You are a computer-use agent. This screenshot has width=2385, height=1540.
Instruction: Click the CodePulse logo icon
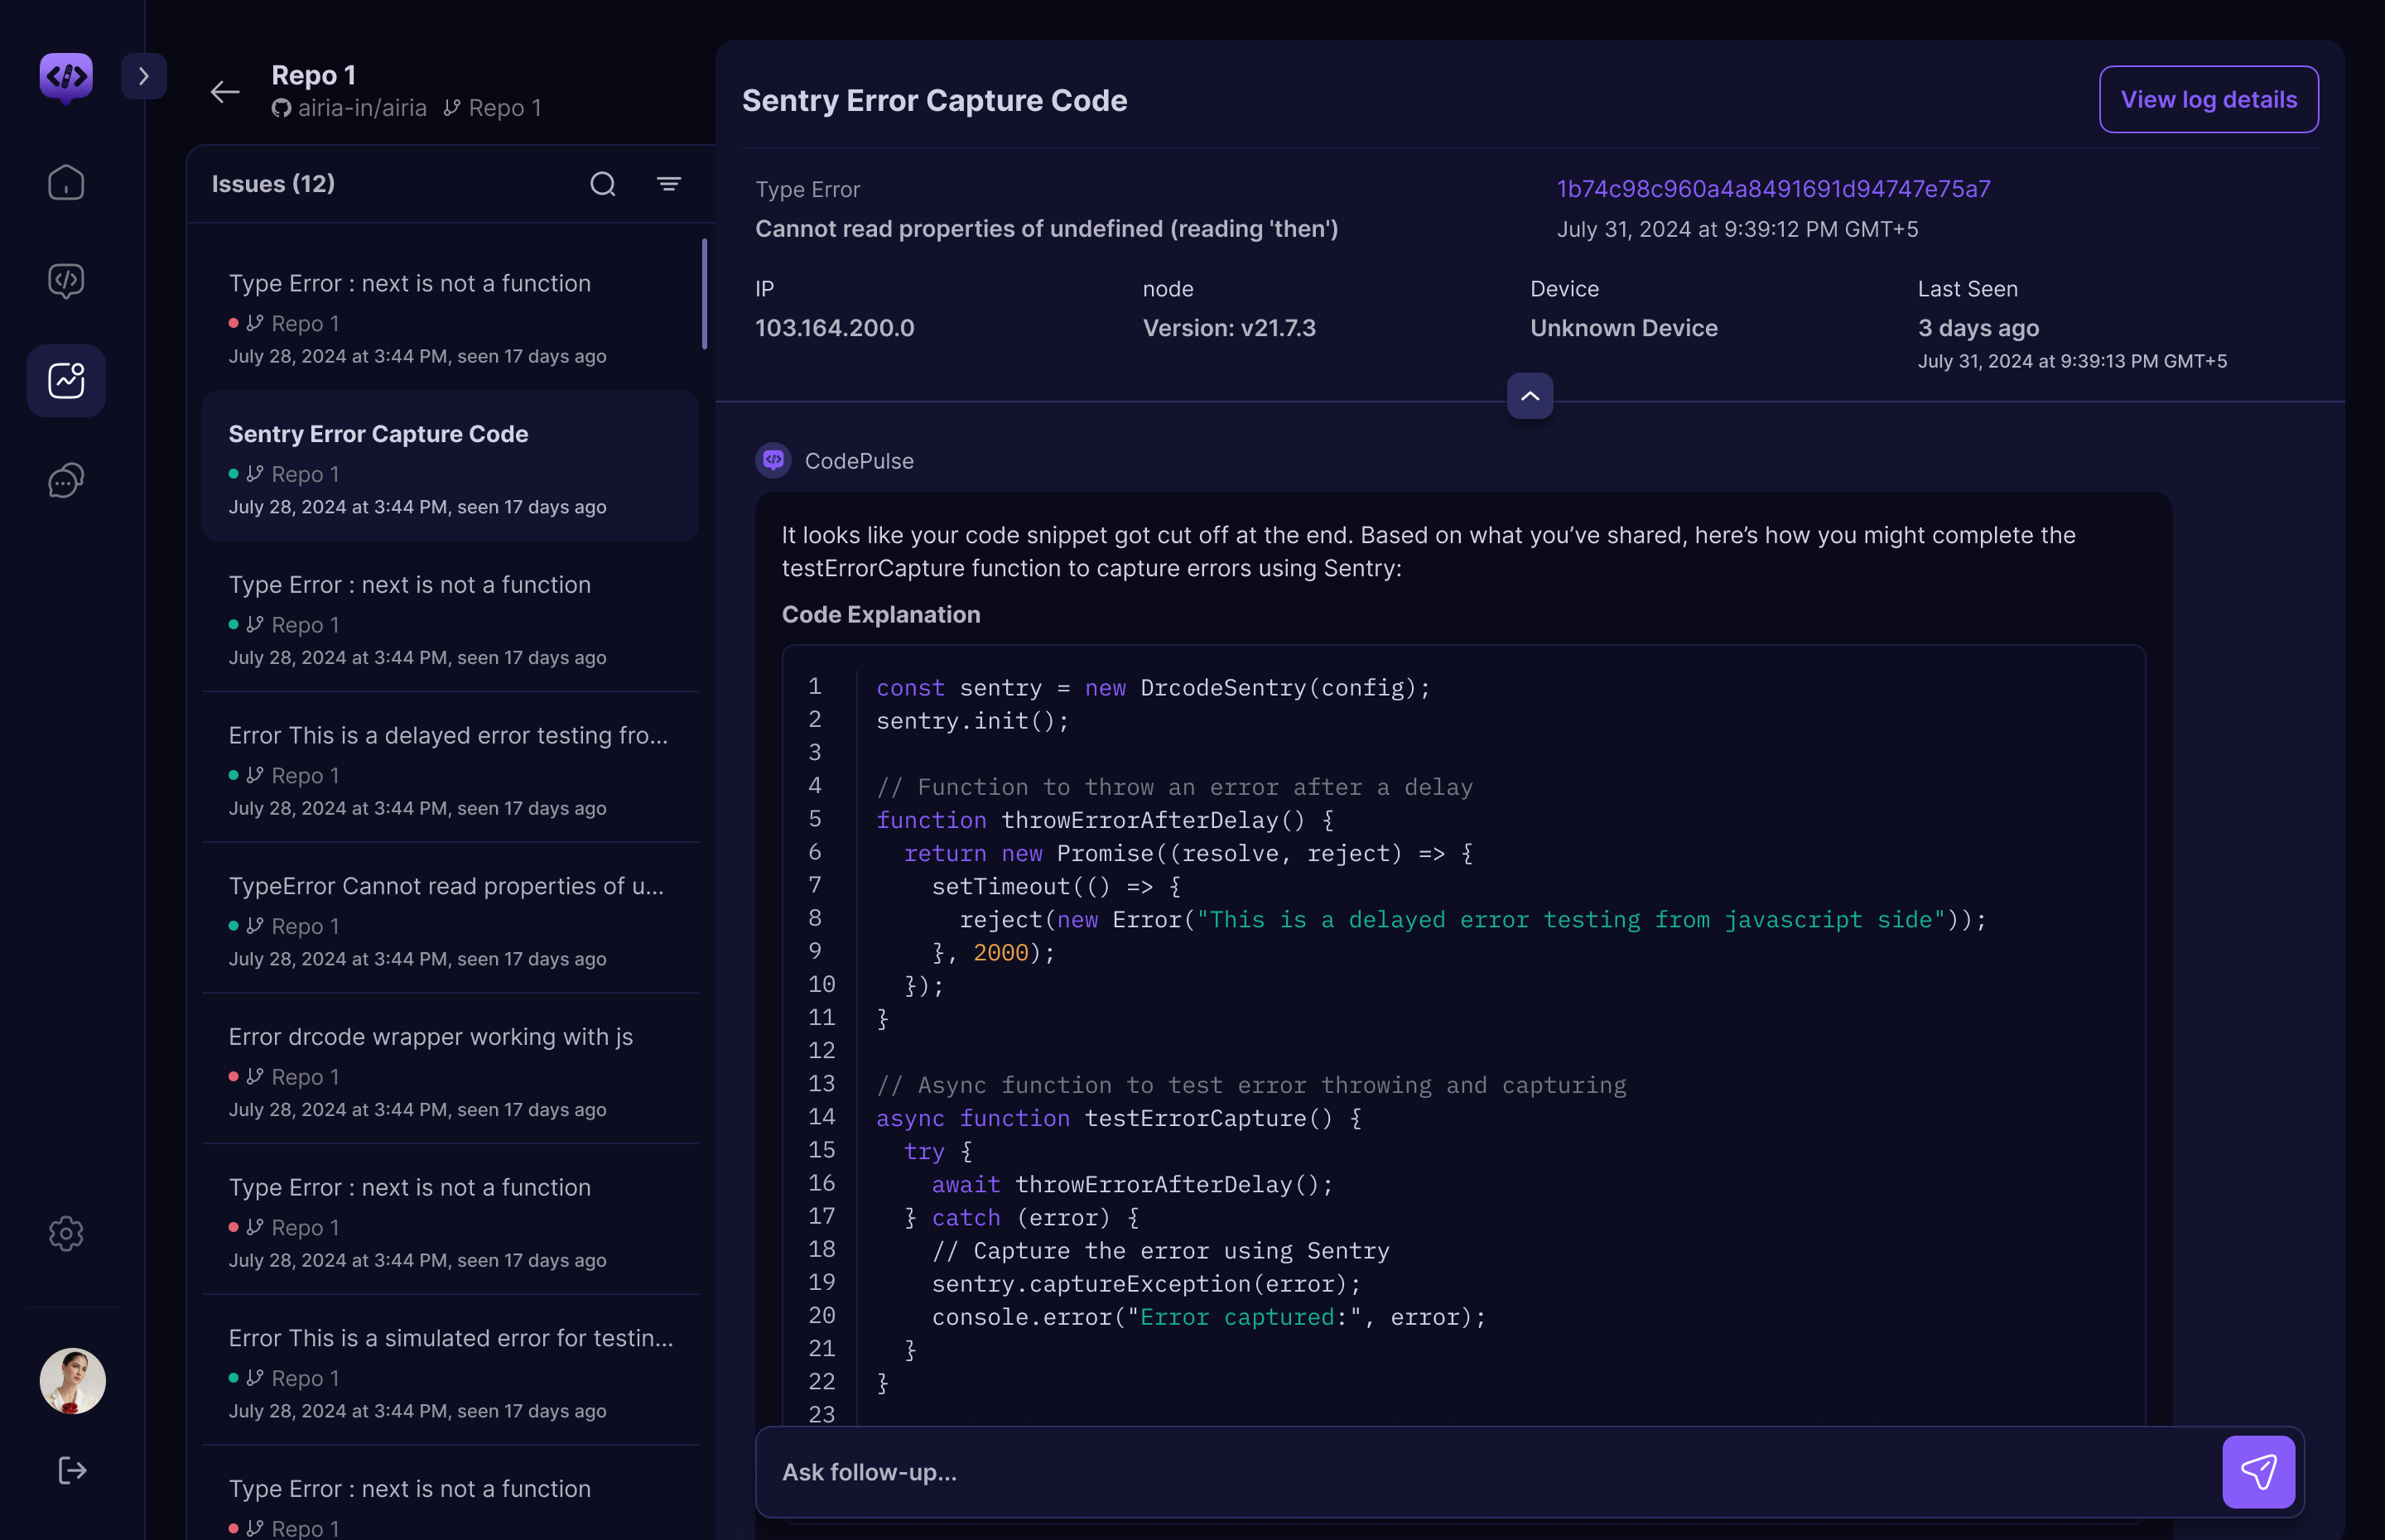coord(66,77)
